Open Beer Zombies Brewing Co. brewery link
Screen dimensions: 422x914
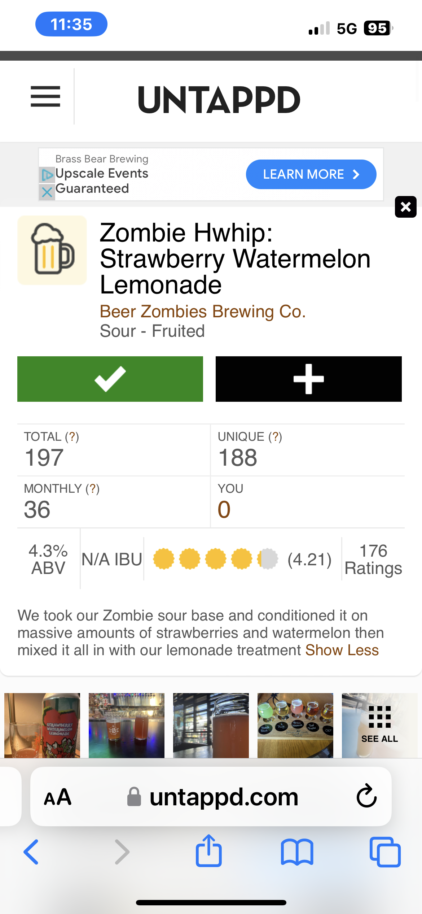[x=203, y=312]
